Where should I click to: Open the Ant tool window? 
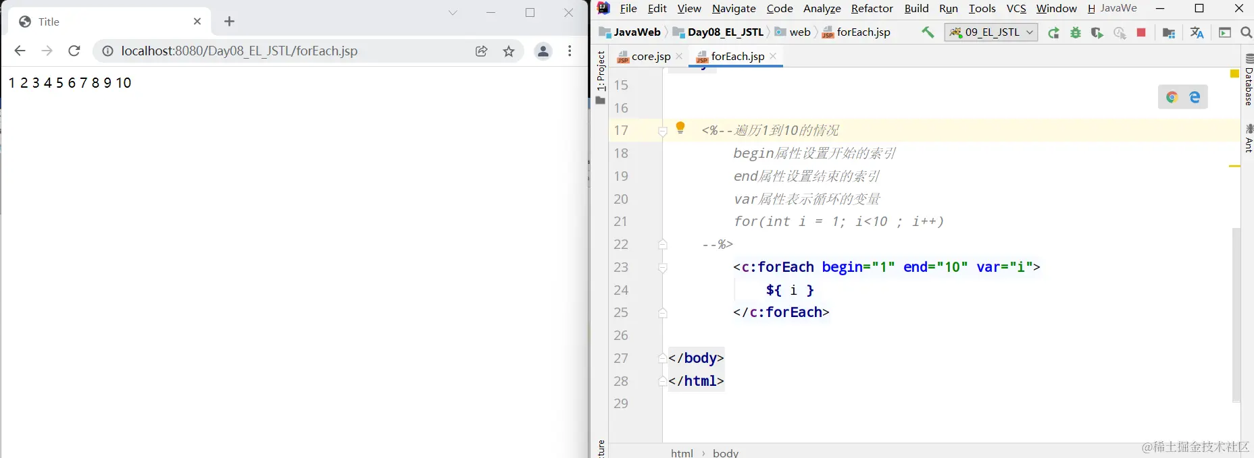coord(1249,138)
